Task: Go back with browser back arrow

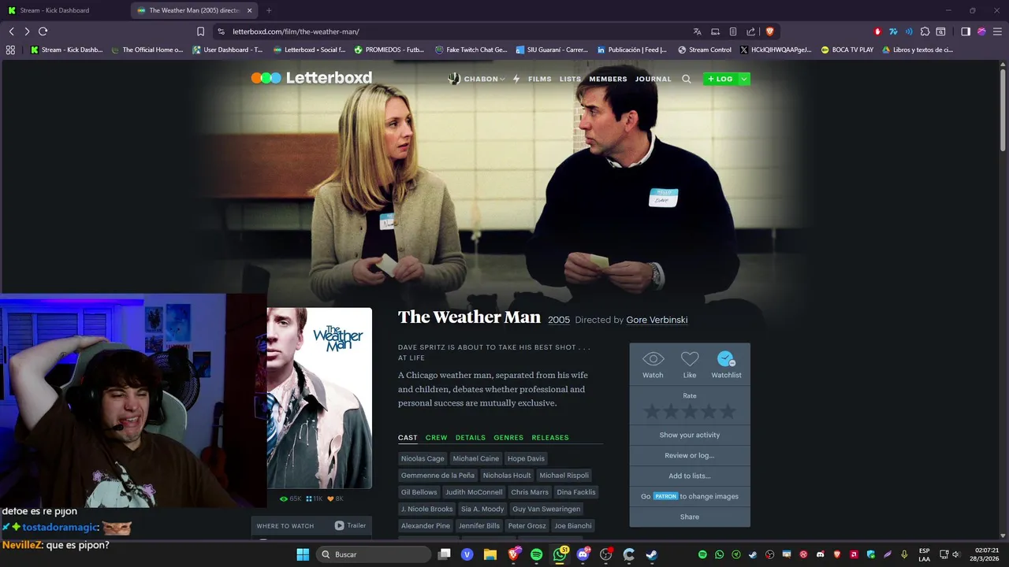Action: pyautogui.click(x=11, y=31)
